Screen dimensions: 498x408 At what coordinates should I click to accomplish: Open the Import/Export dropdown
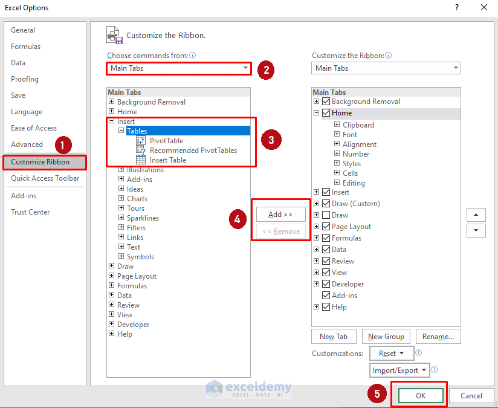(399, 370)
